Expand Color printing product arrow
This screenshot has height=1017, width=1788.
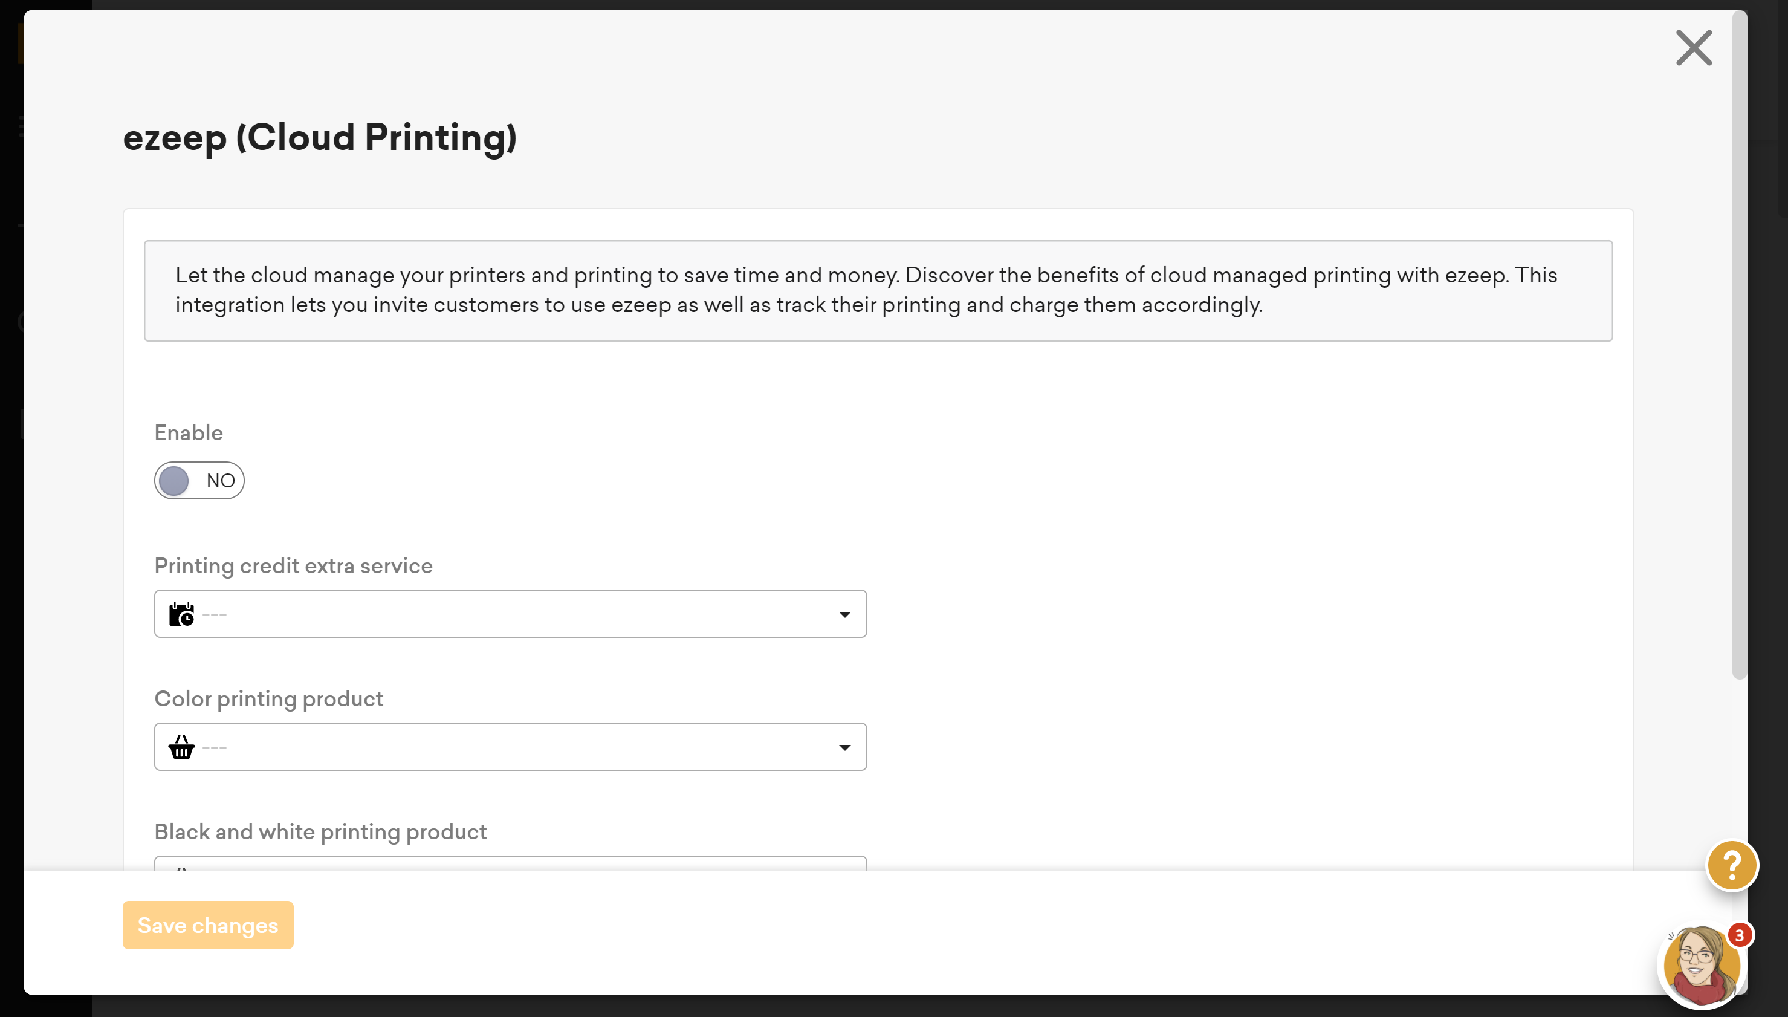point(845,747)
